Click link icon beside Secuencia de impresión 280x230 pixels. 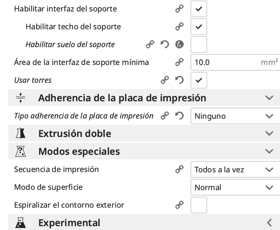tap(180, 169)
